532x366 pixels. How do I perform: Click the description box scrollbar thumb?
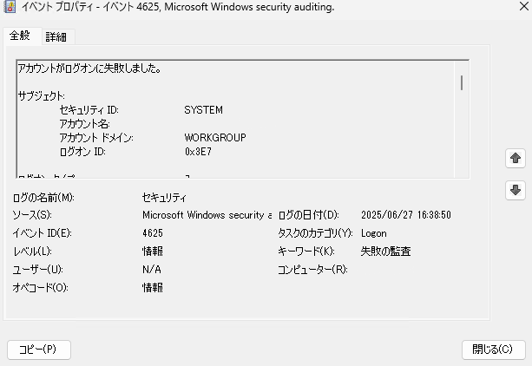[462, 82]
